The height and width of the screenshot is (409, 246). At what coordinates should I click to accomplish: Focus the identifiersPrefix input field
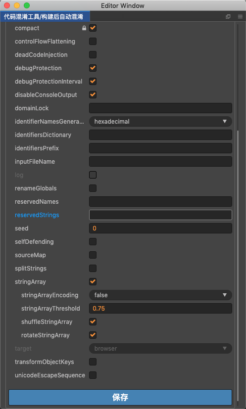(x=160, y=148)
